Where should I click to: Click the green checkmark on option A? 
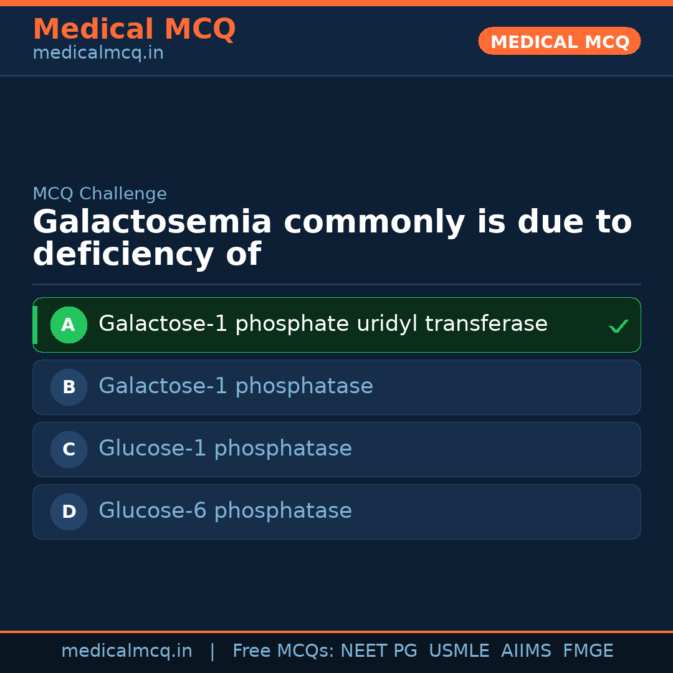pyautogui.click(x=618, y=326)
